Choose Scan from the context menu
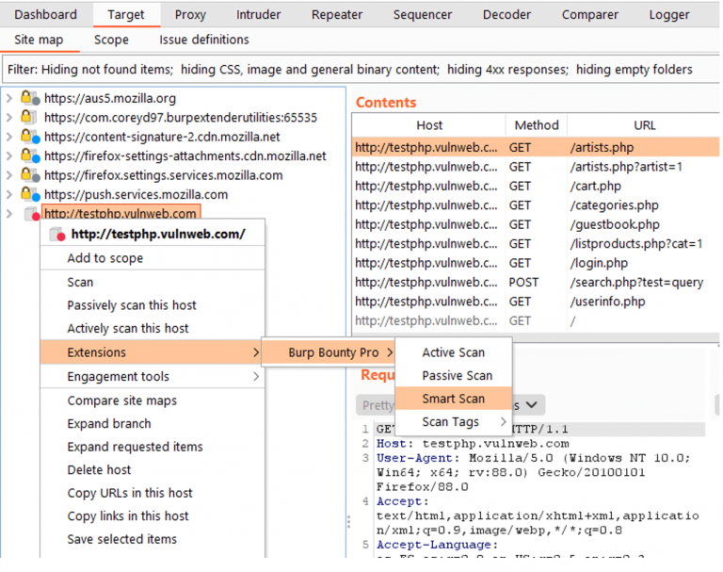This screenshot has width=723, height=572. pos(153,282)
